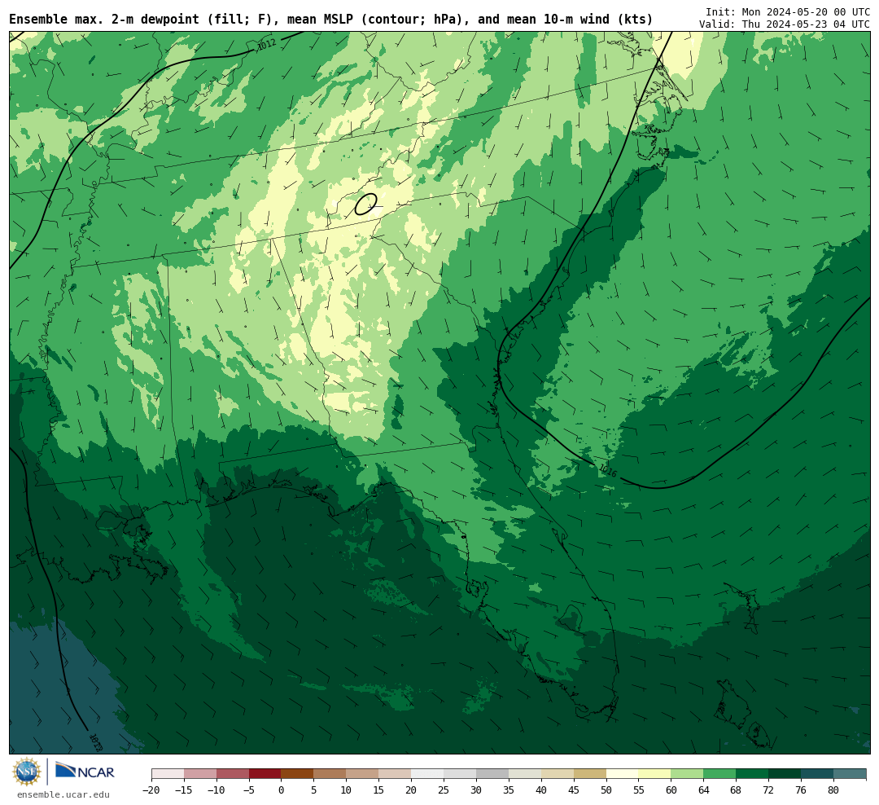Click the colorbar tick label 0
The image size is (879, 805).
pos(282,790)
